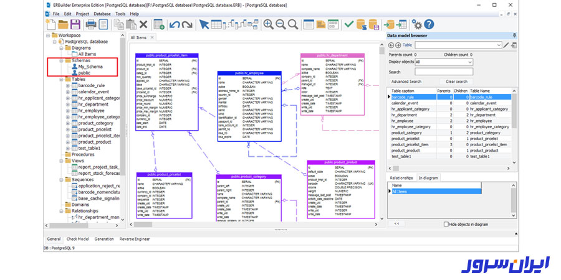Click the public.product_product table header in diagram
The height and width of the screenshot is (280, 561).
(341, 162)
